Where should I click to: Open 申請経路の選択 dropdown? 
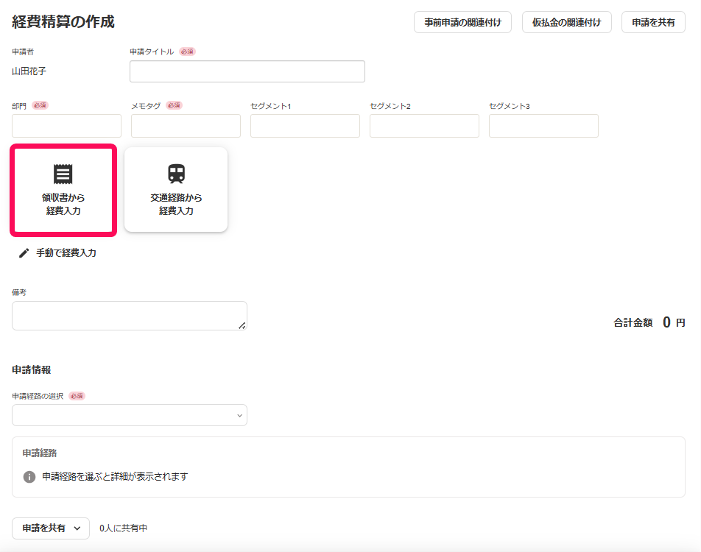click(x=130, y=415)
